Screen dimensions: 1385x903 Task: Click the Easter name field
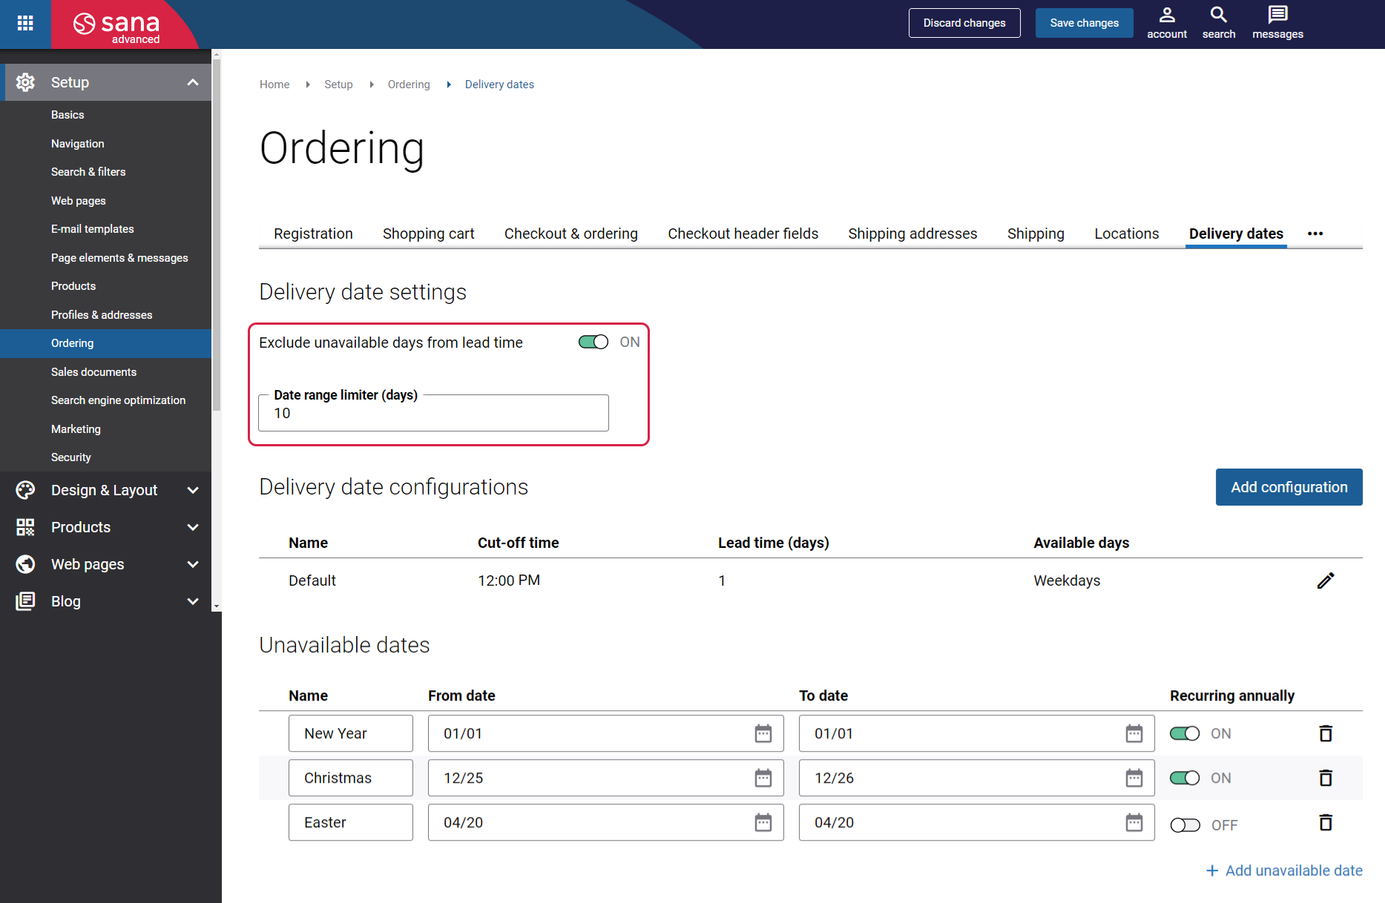click(x=351, y=822)
